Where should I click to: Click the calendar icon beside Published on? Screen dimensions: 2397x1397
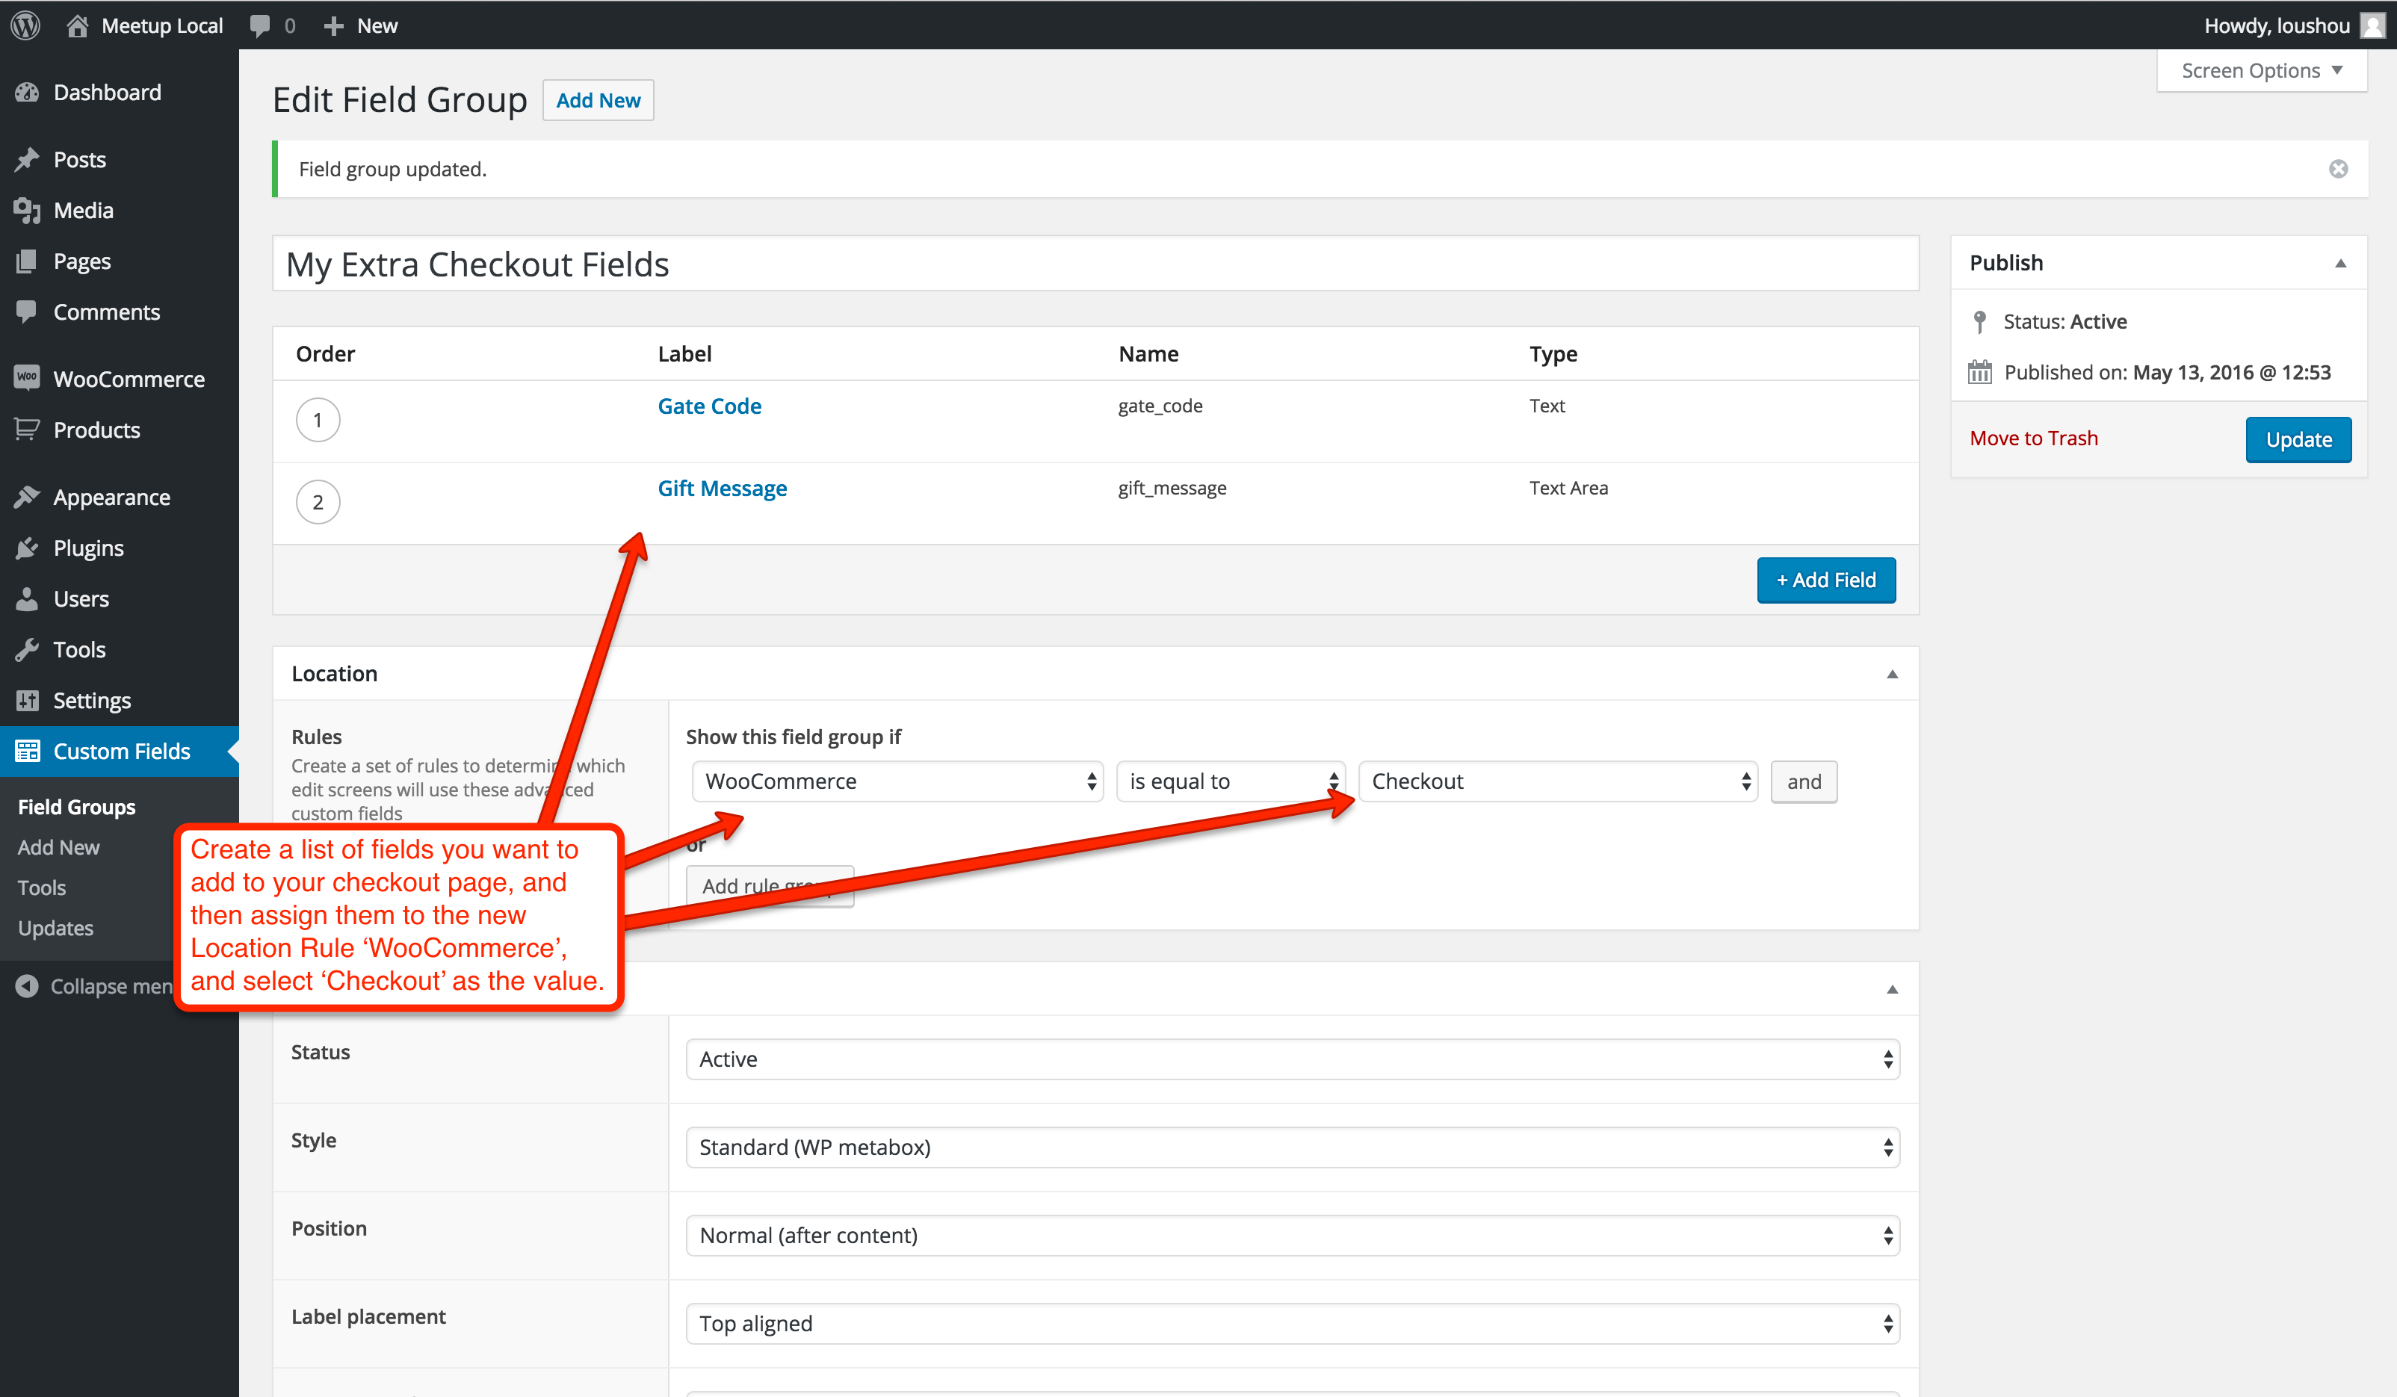click(1979, 372)
